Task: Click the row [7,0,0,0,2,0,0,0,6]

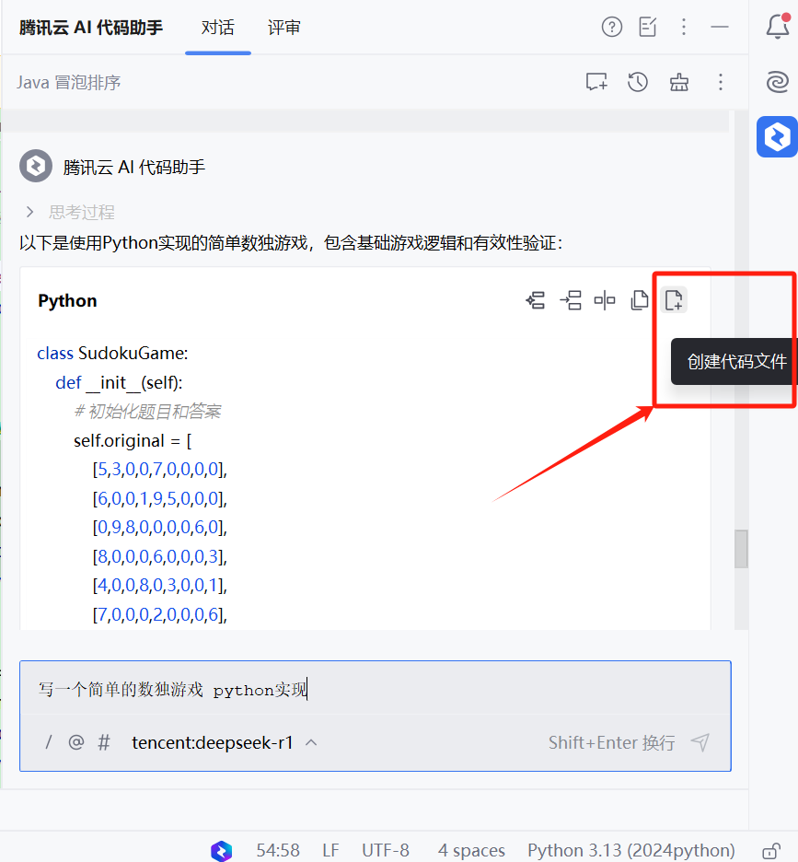Action: (159, 614)
